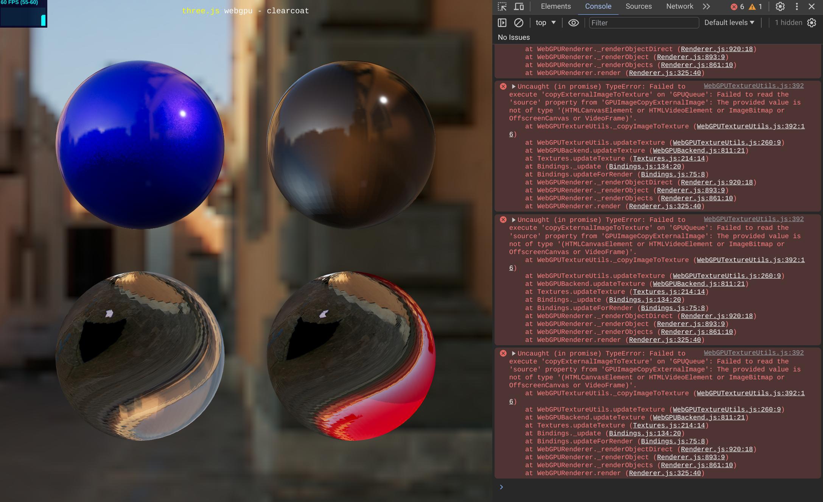The width and height of the screenshot is (823, 502).
Task: Expand the first copyExternalImageToTexture error
Action: 513,86
